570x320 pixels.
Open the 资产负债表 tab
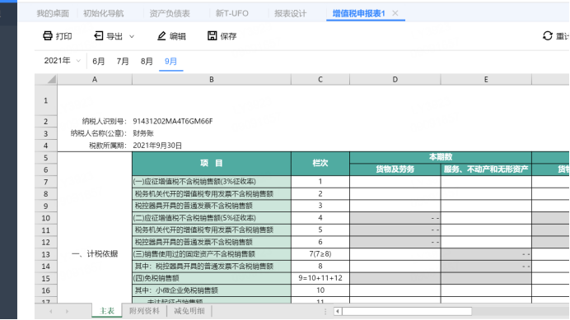click(x=170, y=13)
